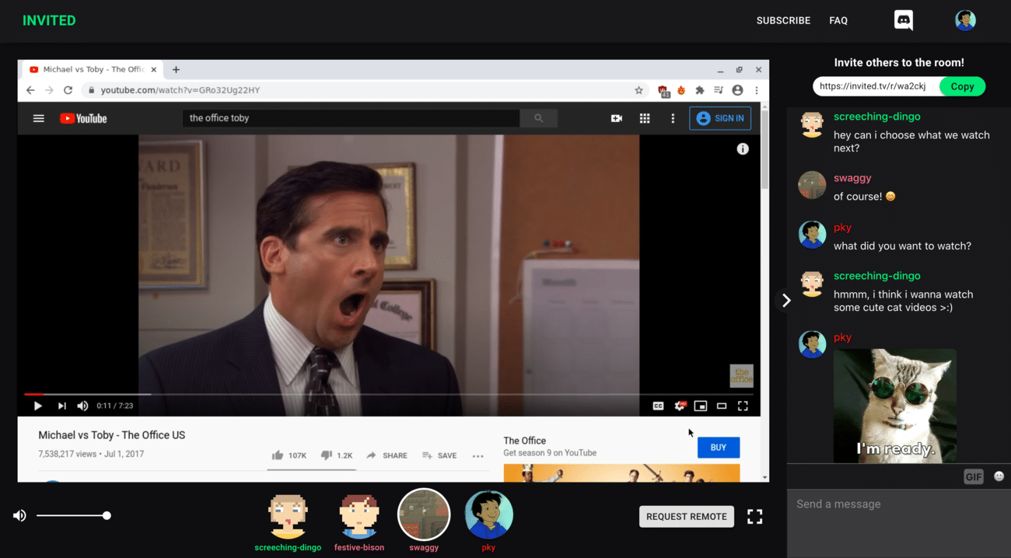Enter fullscreen using the room's expand icon
Image resolution: width=1011 pixels, height=558 pixels.
pos(754,516)
